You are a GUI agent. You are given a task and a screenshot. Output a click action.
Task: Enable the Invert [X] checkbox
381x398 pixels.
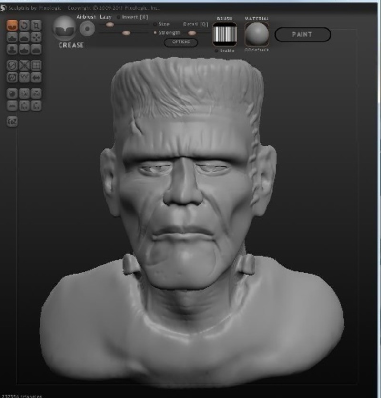tap(119, 17)
